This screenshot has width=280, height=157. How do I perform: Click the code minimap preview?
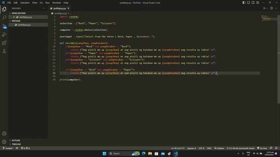pyautogui.click(x=269, y=18)
